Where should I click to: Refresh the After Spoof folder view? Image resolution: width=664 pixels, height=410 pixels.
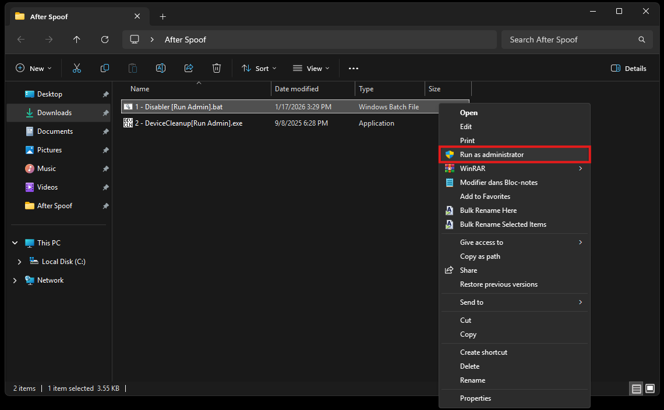pos(105,40)
